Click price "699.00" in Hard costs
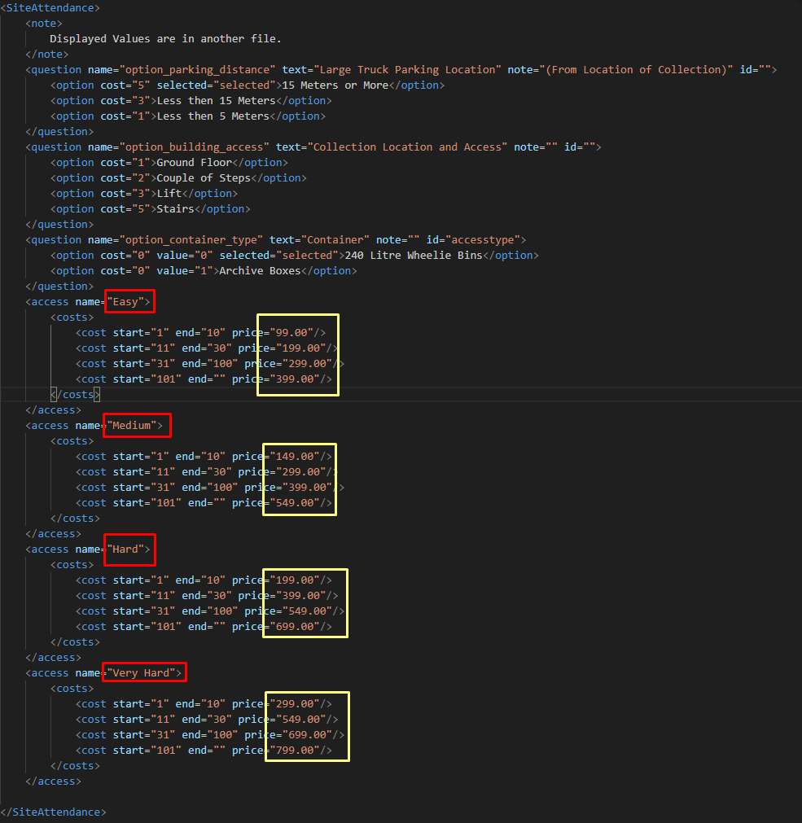This screenshot has height=823, width=802. [295, 627]
